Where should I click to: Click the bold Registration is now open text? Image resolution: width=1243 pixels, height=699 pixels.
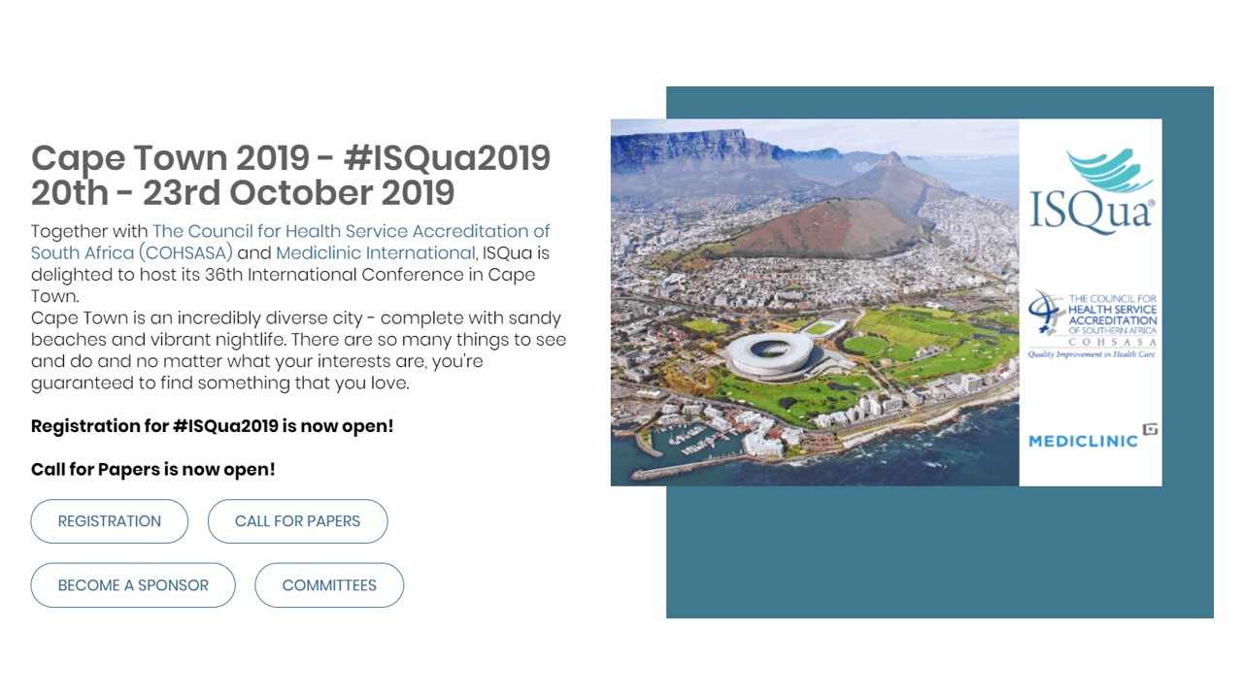click(213, 426)
